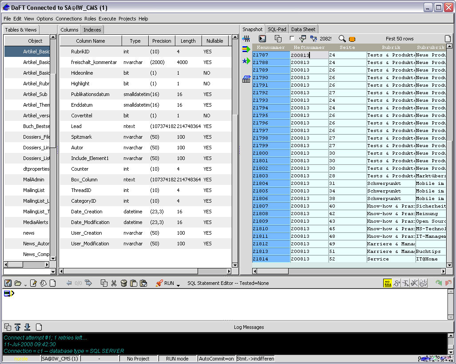Click the Nullable column header

(x=215, y=41)
